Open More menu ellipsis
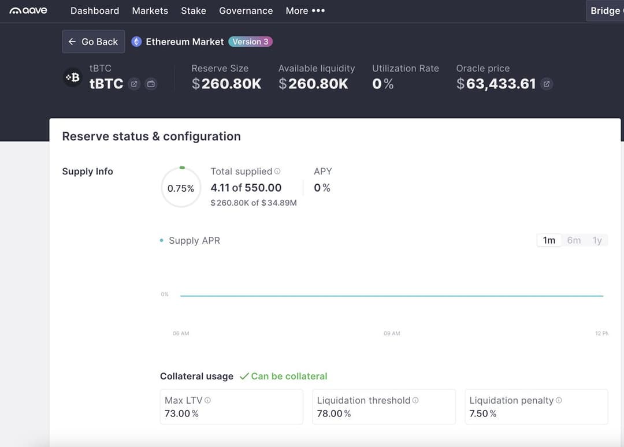This screenshot has height=447, width=624. [x=318, y=11]
